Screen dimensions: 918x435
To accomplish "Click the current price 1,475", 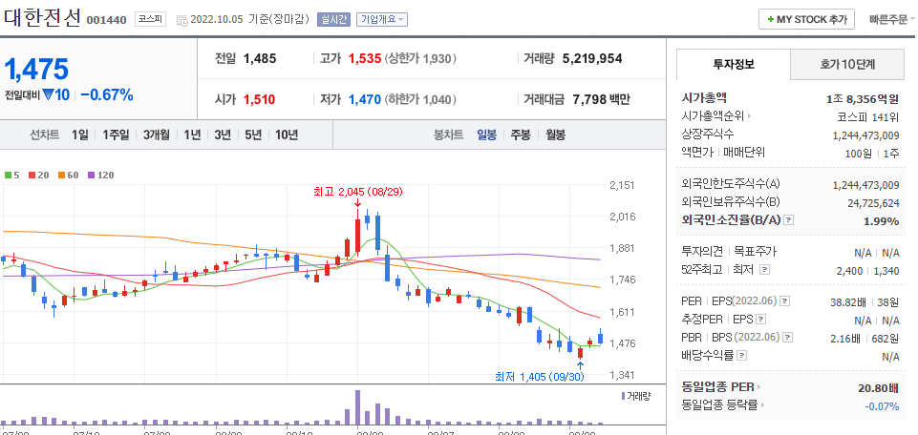I will tap(36, 70).
